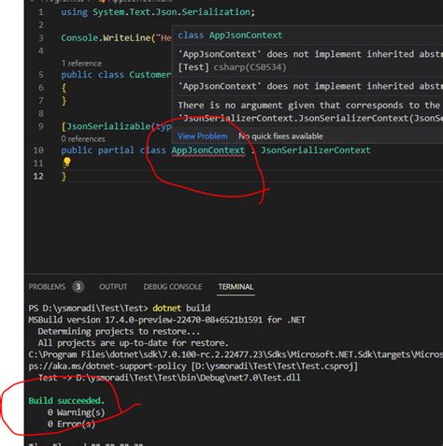Open the View Problem link in the hover popup
This screenshot has width=443, height=446.
(x=203, y=137)
